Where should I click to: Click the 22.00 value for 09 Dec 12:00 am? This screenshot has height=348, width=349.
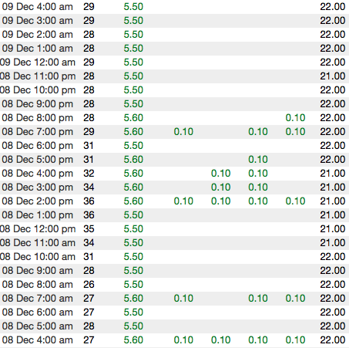pos(333,63)
